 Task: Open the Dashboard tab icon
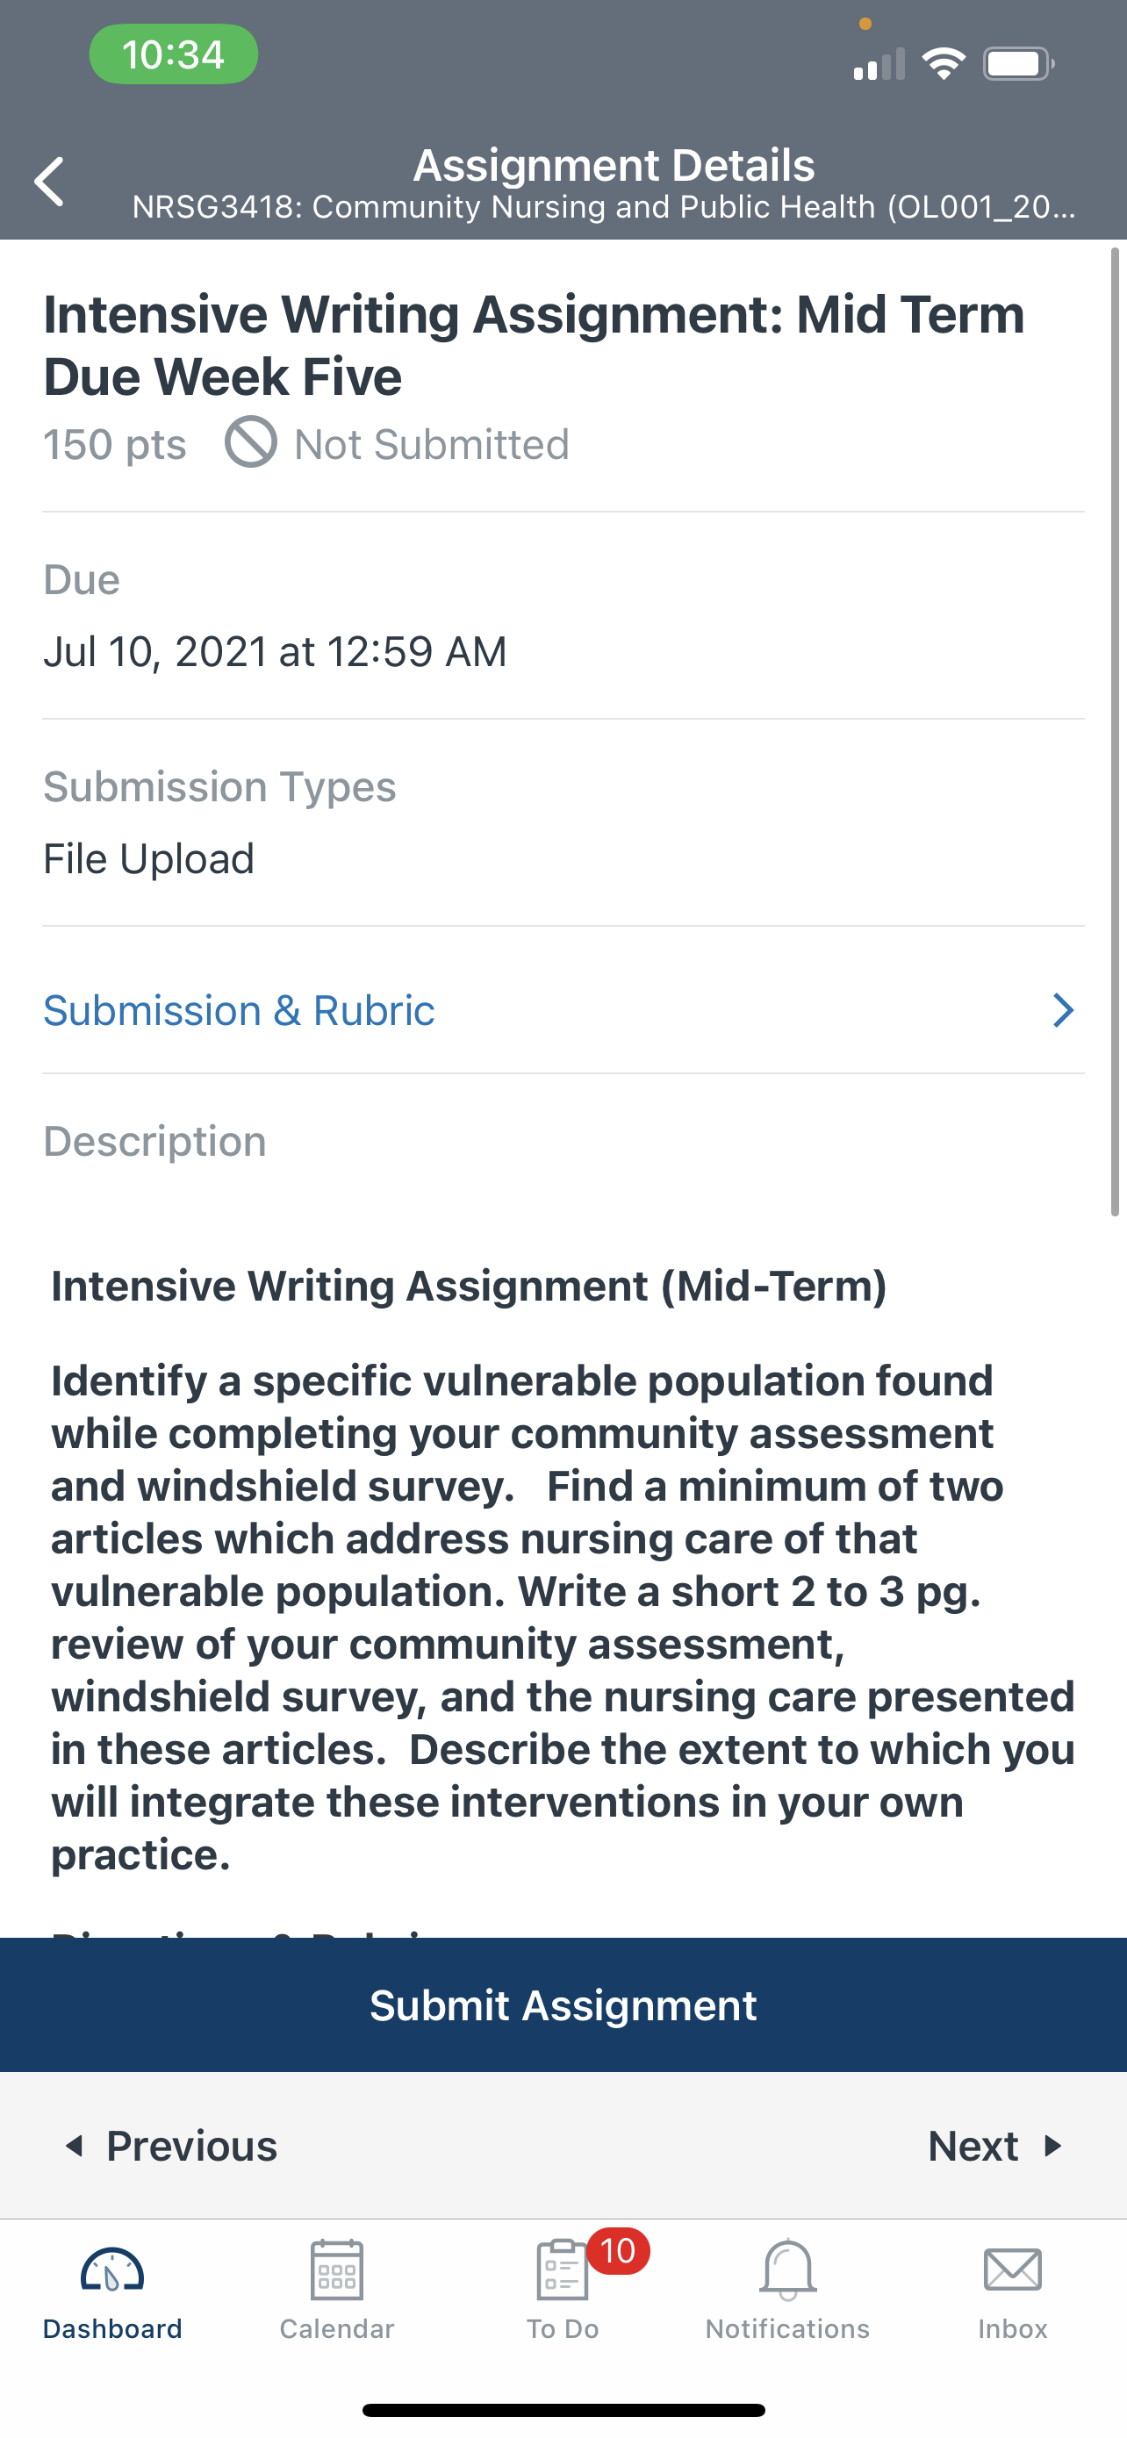[x=111, y=2269]
